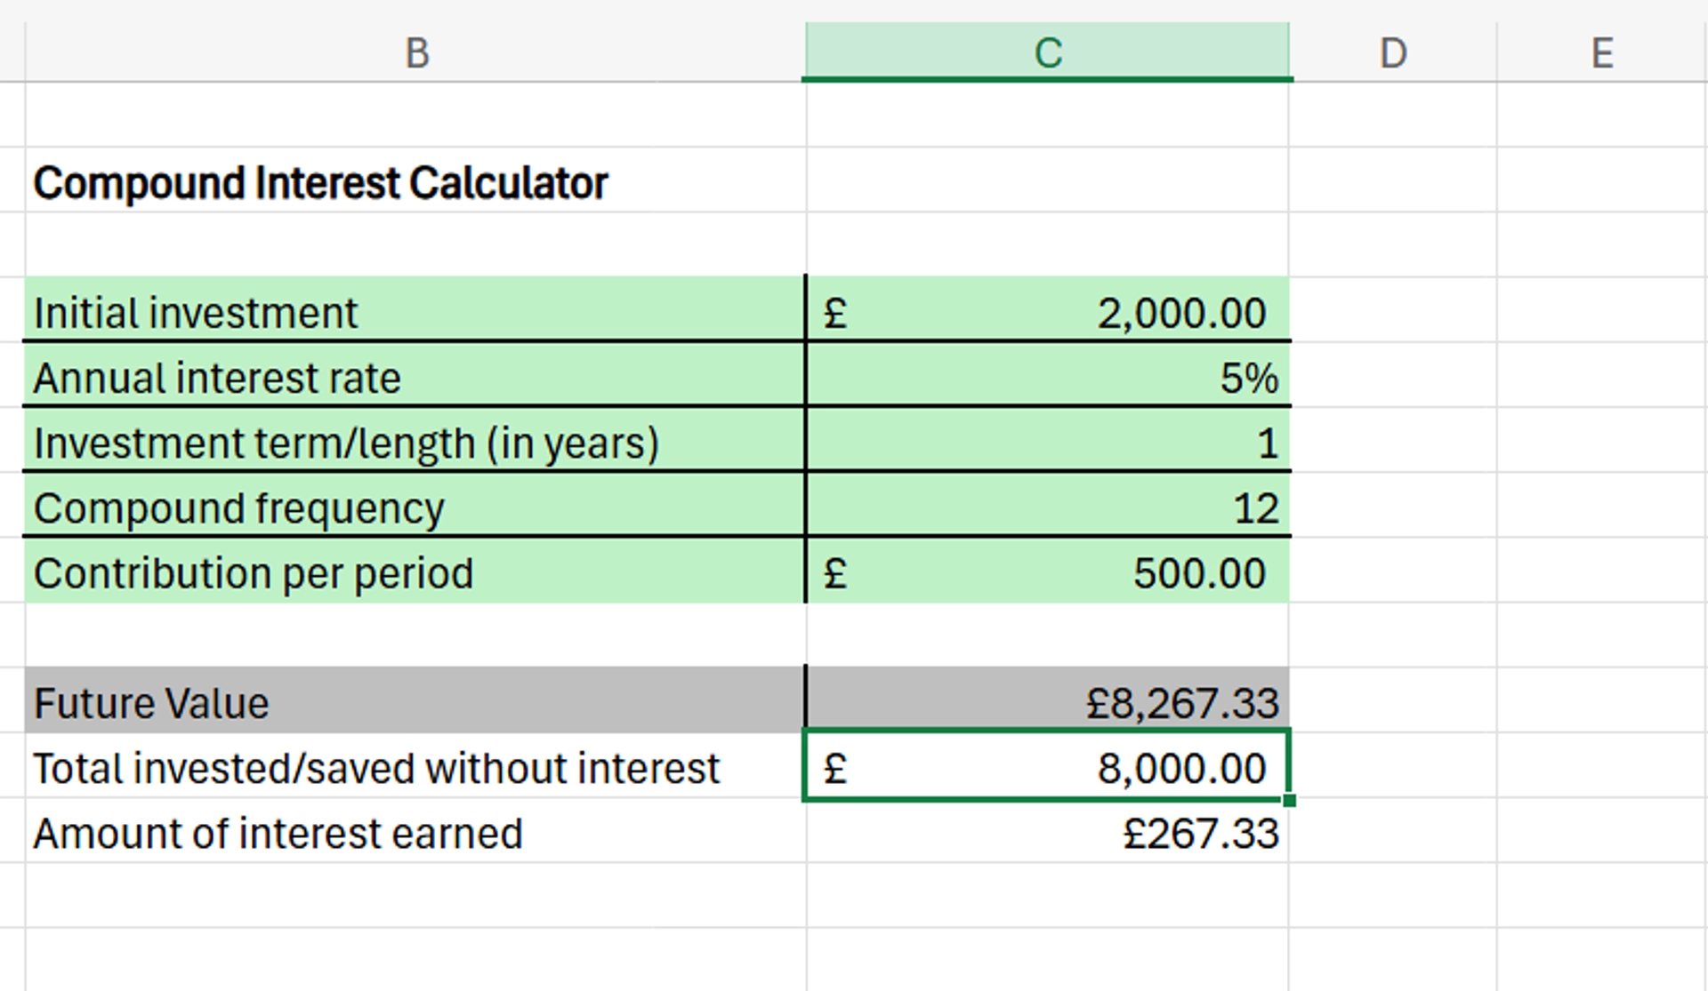Select the 5% interest rate cell

[x=1047, y=379]
